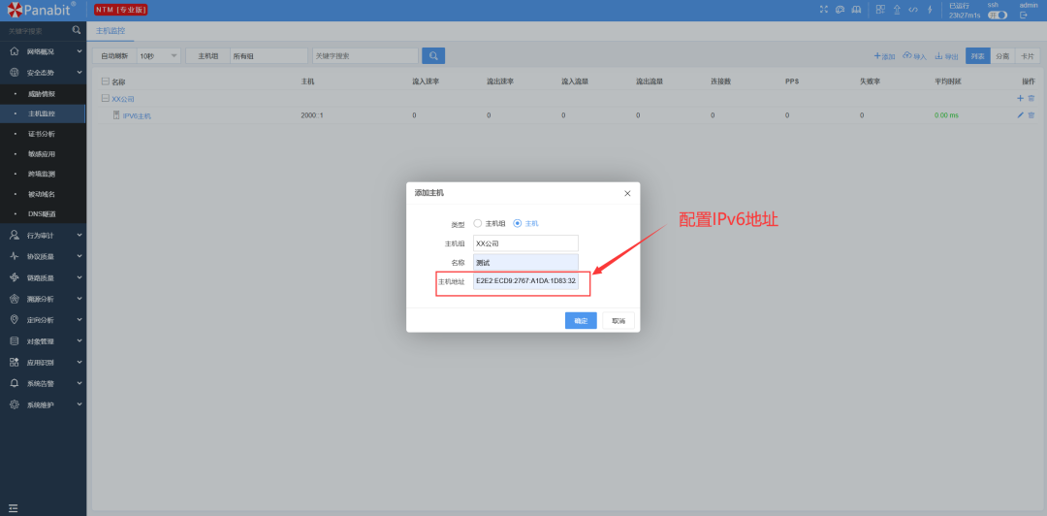Click the 主机组 field in dialog
The width and height of the screenshot is (1047, 516).
(x=526, y=243)
